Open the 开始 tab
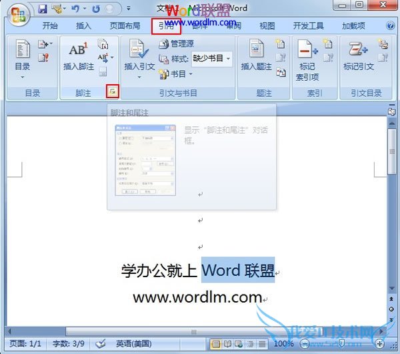Screen dimensions: 400x354 pyautogui.click(x=50, y=25)
